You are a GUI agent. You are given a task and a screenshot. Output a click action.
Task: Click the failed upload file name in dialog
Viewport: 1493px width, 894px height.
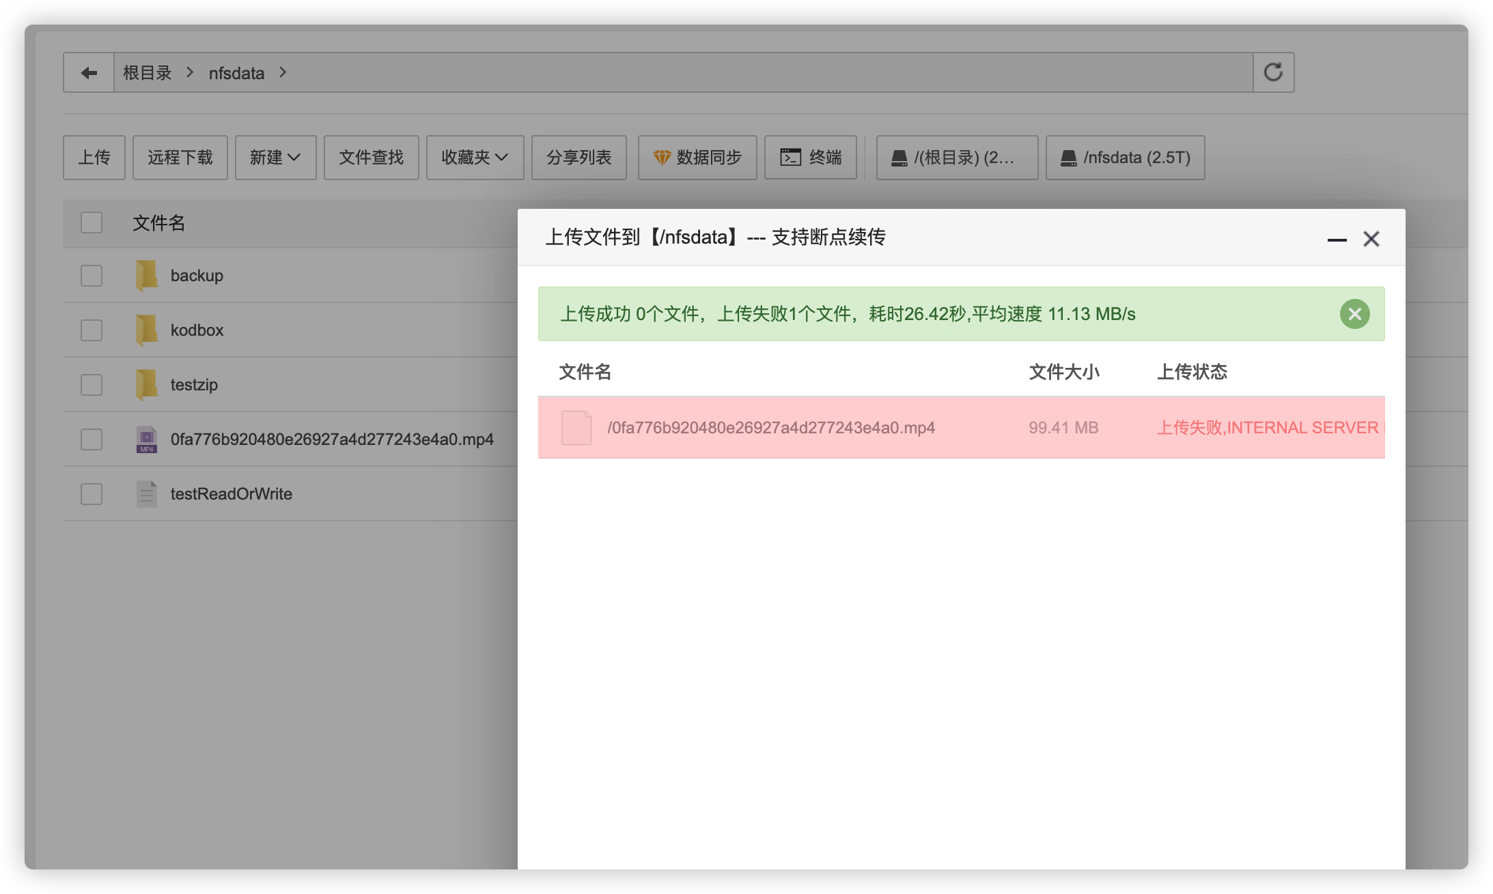771,428
